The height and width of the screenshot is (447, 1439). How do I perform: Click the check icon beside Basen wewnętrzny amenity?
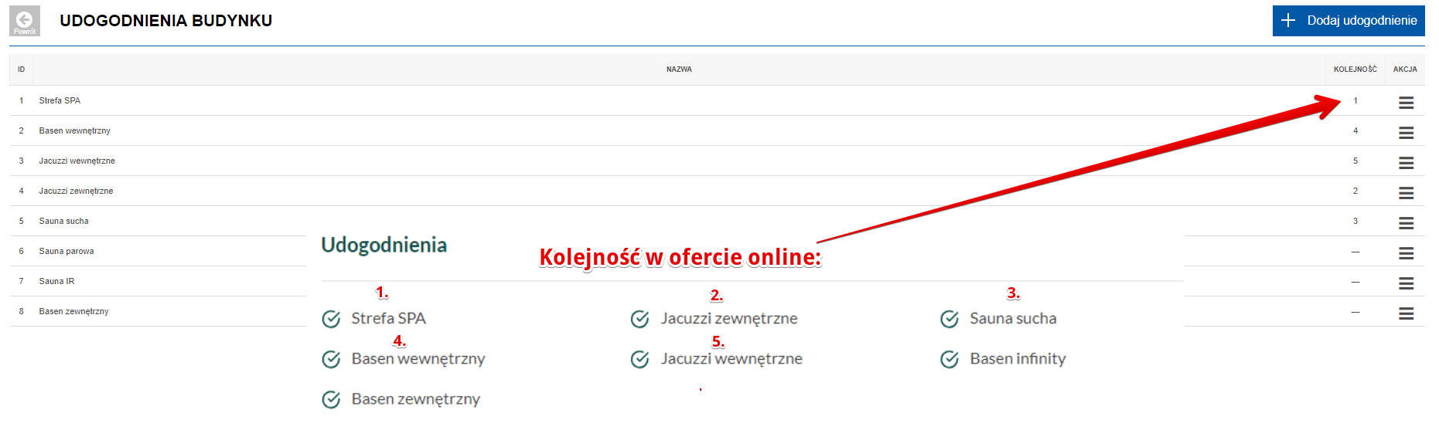(331, 359)
